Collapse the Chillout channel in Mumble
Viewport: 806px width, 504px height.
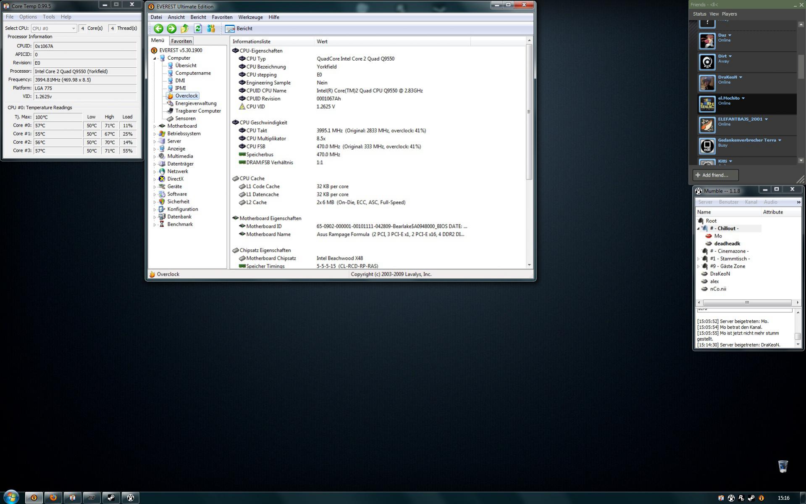tap(698, 229)
